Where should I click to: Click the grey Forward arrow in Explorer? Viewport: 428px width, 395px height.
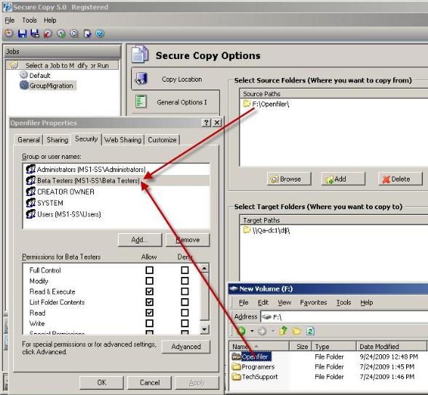(x=262, y=332)
